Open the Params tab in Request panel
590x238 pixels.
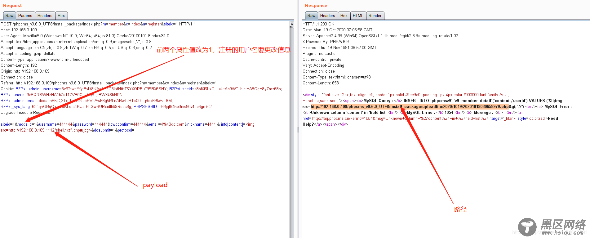(x=25, y=16)
